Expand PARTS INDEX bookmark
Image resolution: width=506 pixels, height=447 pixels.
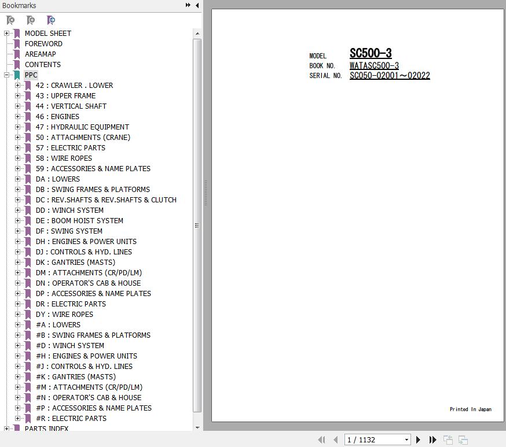(x=6, y=428)
